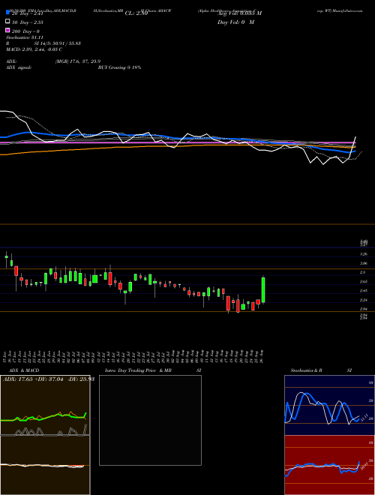Screen dimensions: 375x495
Task: Open the red RSI chart panel
Action: pos(329,465)
